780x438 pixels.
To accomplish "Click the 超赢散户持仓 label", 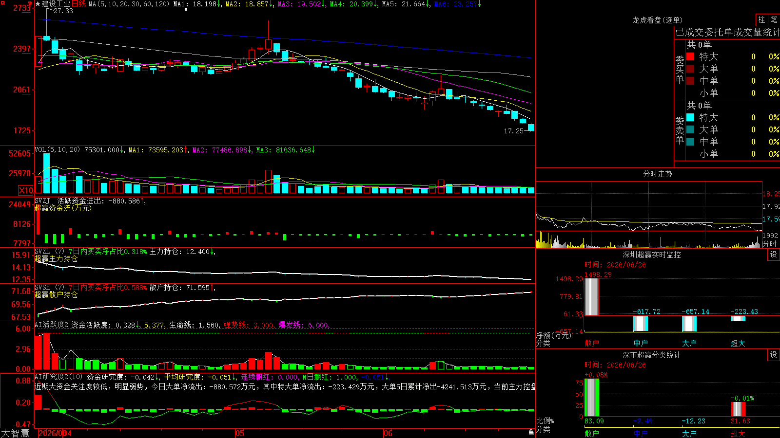I will pos(56,294).
